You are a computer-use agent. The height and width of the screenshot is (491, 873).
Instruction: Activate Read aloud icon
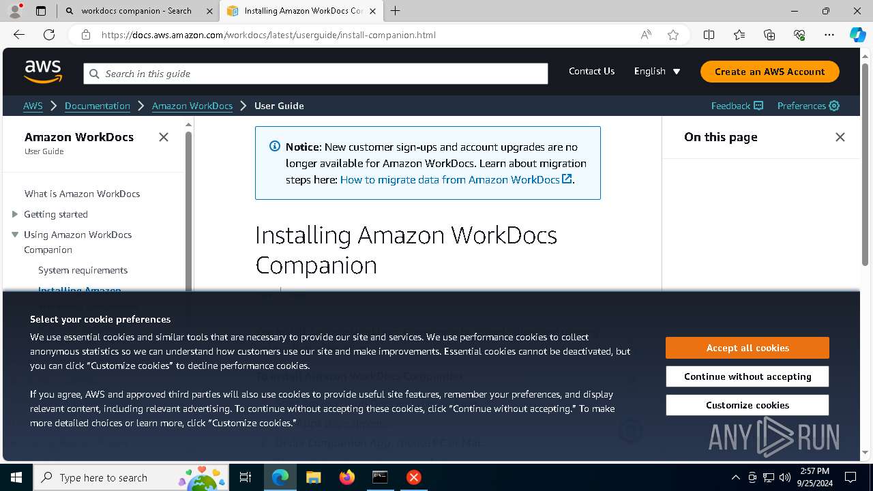coord(646,35)
